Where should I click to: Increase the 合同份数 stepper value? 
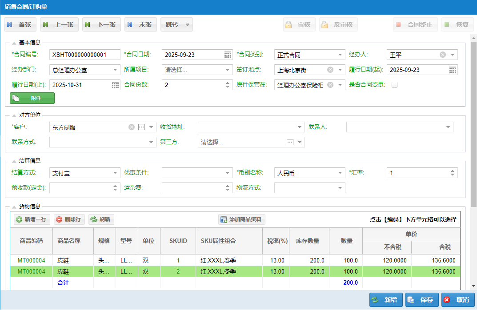pyautogui.click(x=228, y=83)
